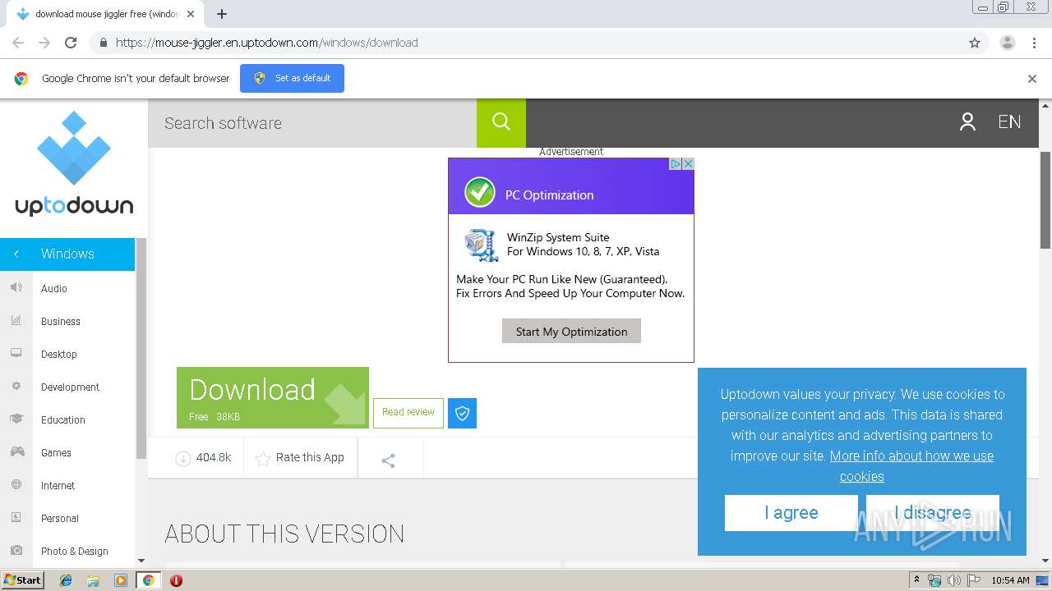Reload the page
This screenshot has height=591, width=1052.
[x=71, y=43]
